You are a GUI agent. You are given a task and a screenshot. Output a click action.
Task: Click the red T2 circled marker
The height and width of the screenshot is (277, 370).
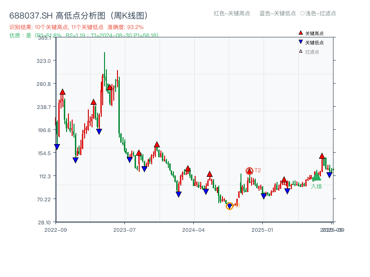250,171
